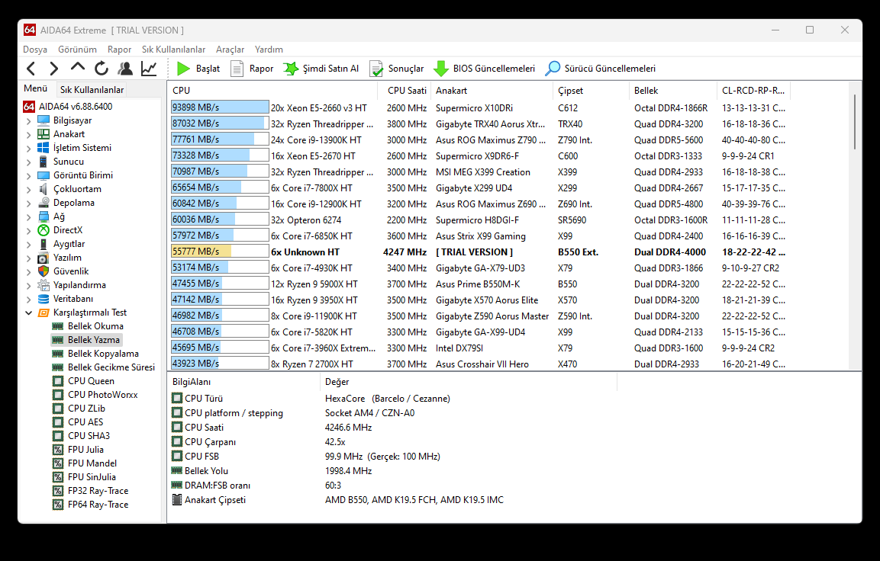Open the Araçlar menu

coord(230,50)
